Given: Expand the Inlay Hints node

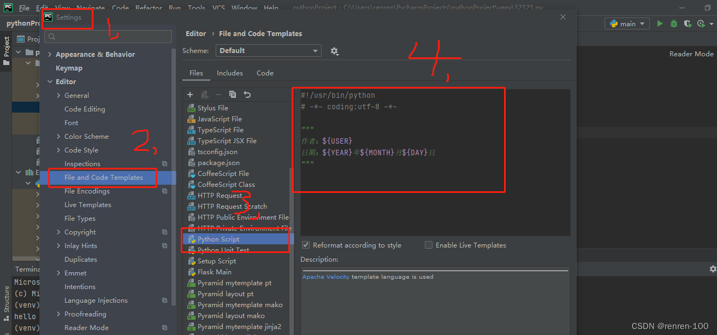Looking at the screenshot, I should 59,246.
